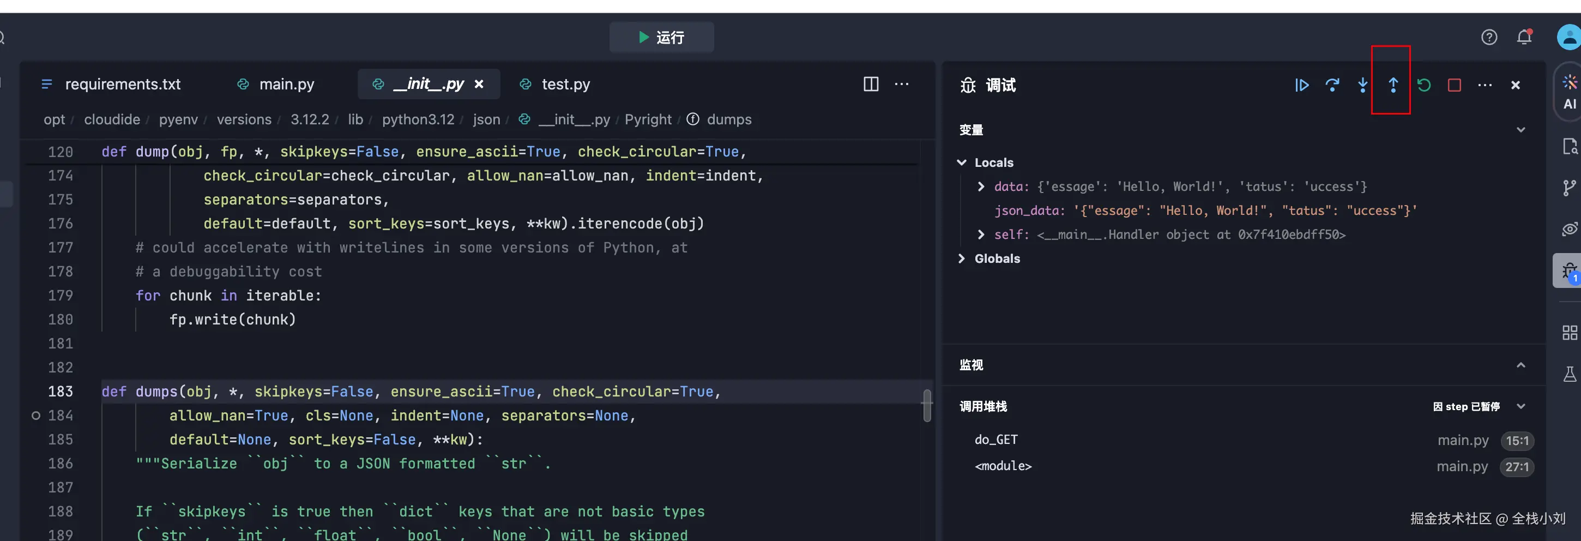Click the 27:1 line badge for <module>
Viewport: 1581px width, 541px height.
1517,467
